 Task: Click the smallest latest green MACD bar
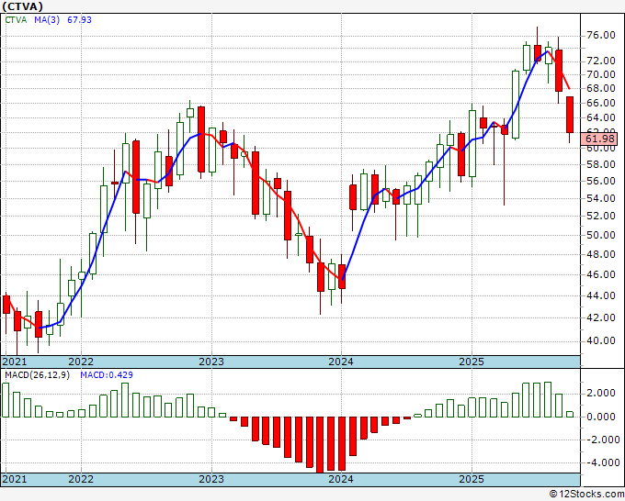[x=570, y=414]
